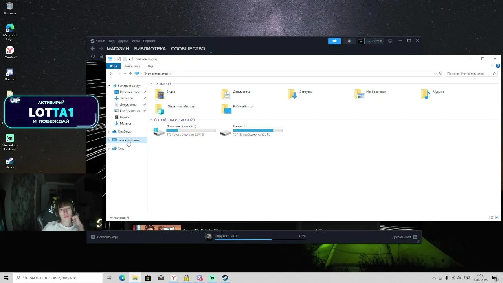
Task: Click Steam announcements megaphone button
Action: [334, 41]
